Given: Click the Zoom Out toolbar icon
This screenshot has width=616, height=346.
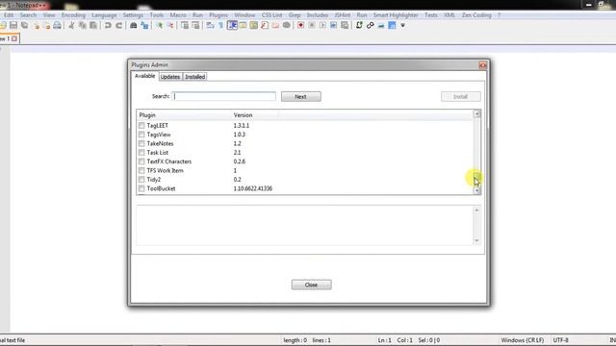Looking at the screenshot, I should 170,26.
